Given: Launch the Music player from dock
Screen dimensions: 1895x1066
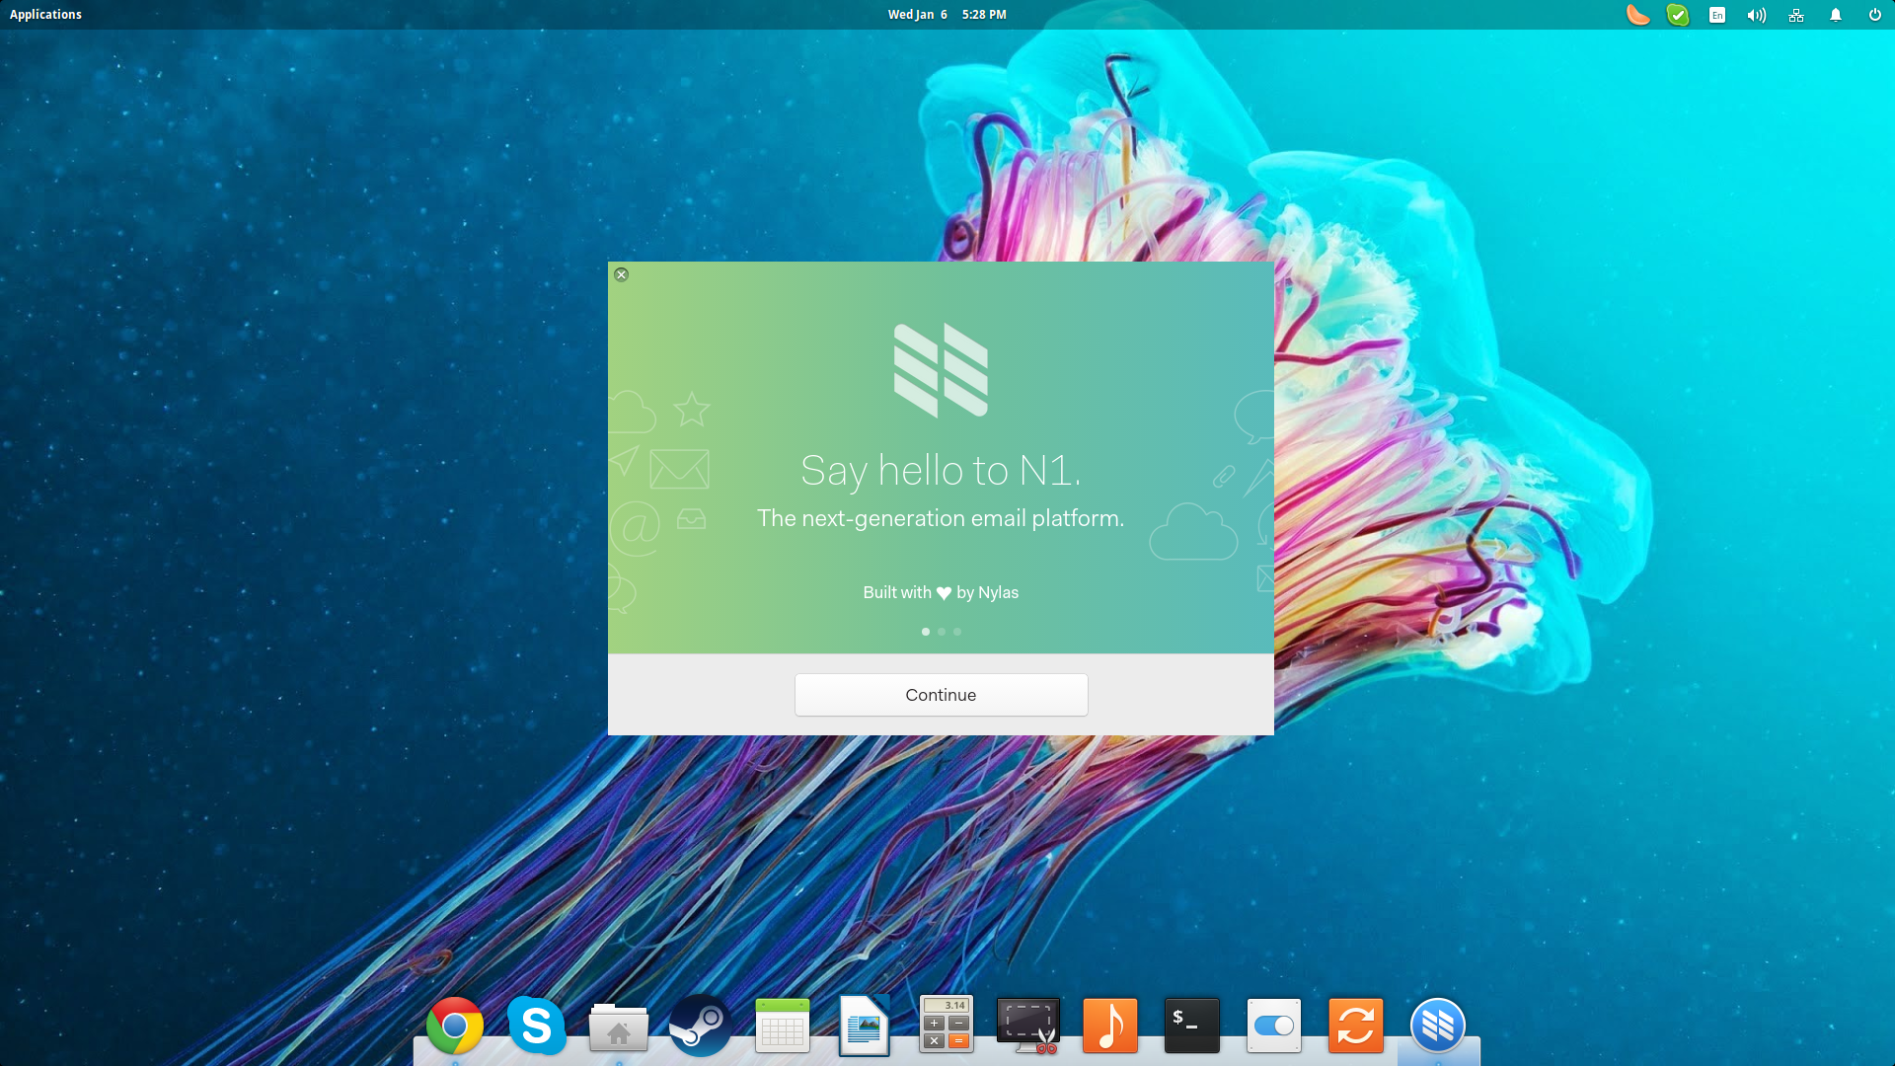Looking at the screenshot, I should [x=1109, y=1026].
